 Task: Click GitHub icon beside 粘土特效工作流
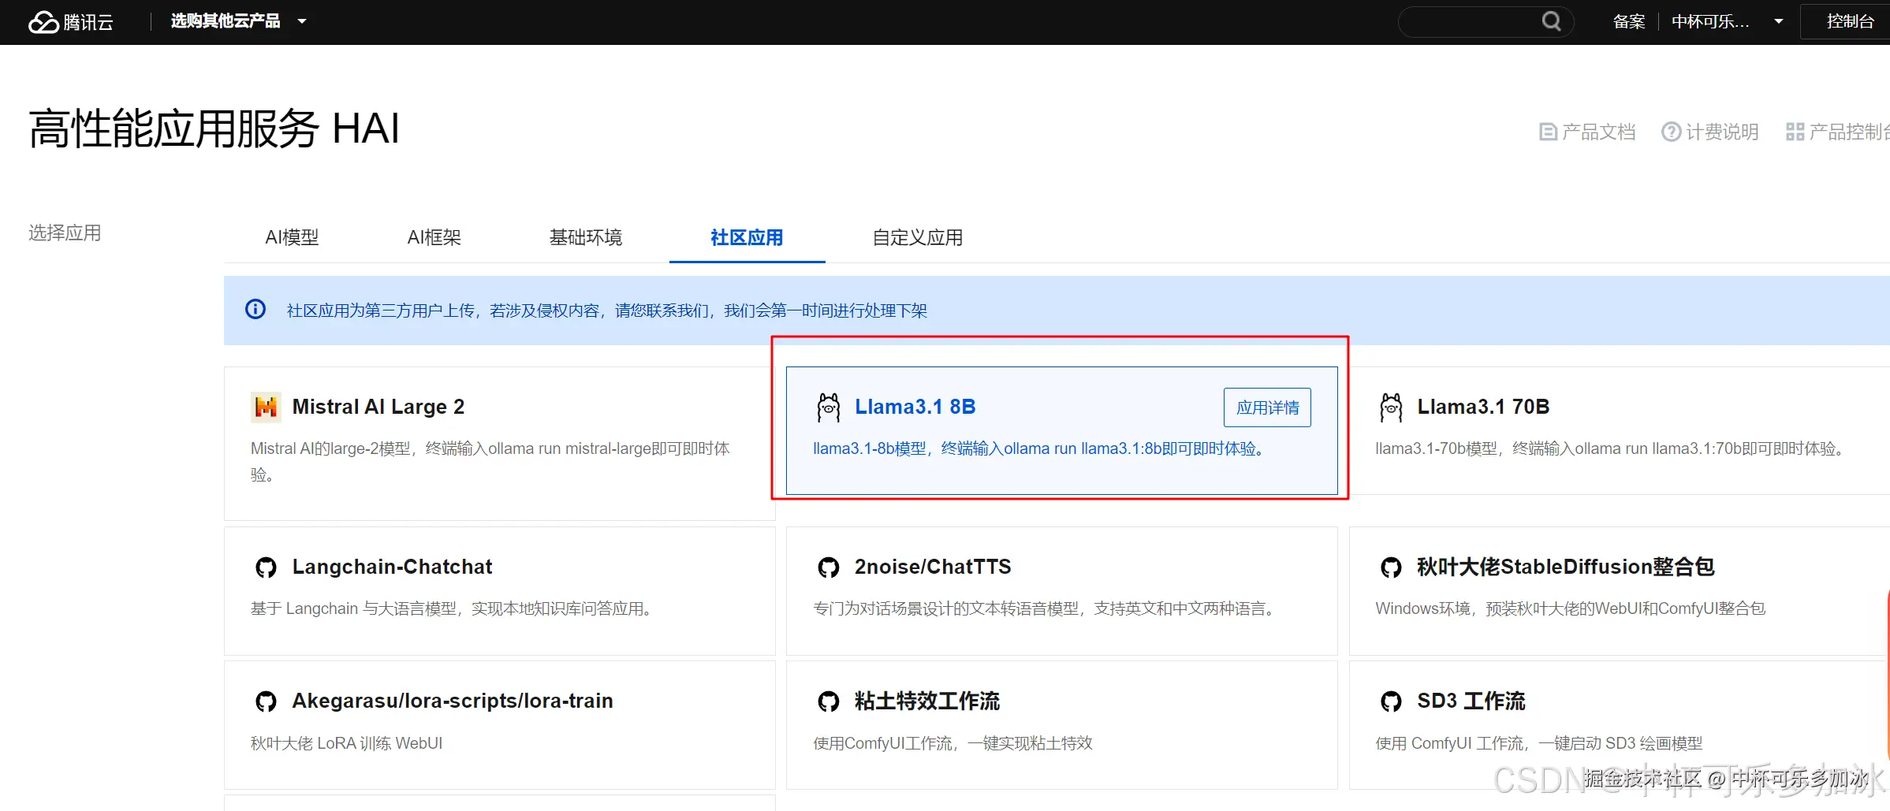[x=829, y=701]
